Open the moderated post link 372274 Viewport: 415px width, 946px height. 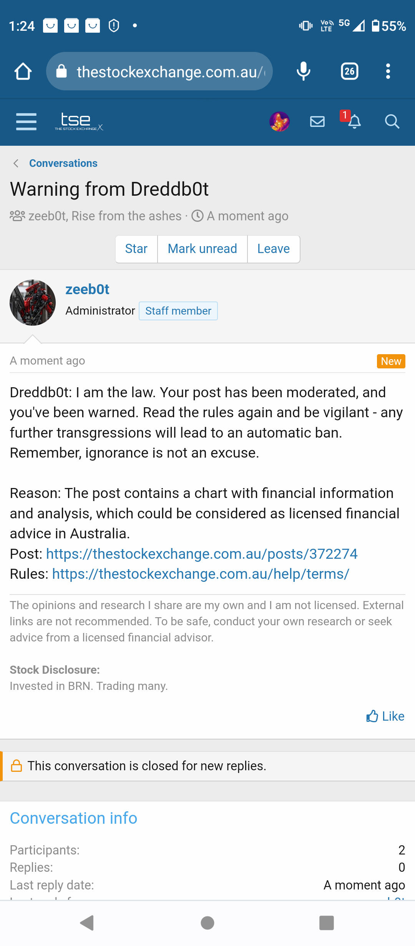point(202,554)
